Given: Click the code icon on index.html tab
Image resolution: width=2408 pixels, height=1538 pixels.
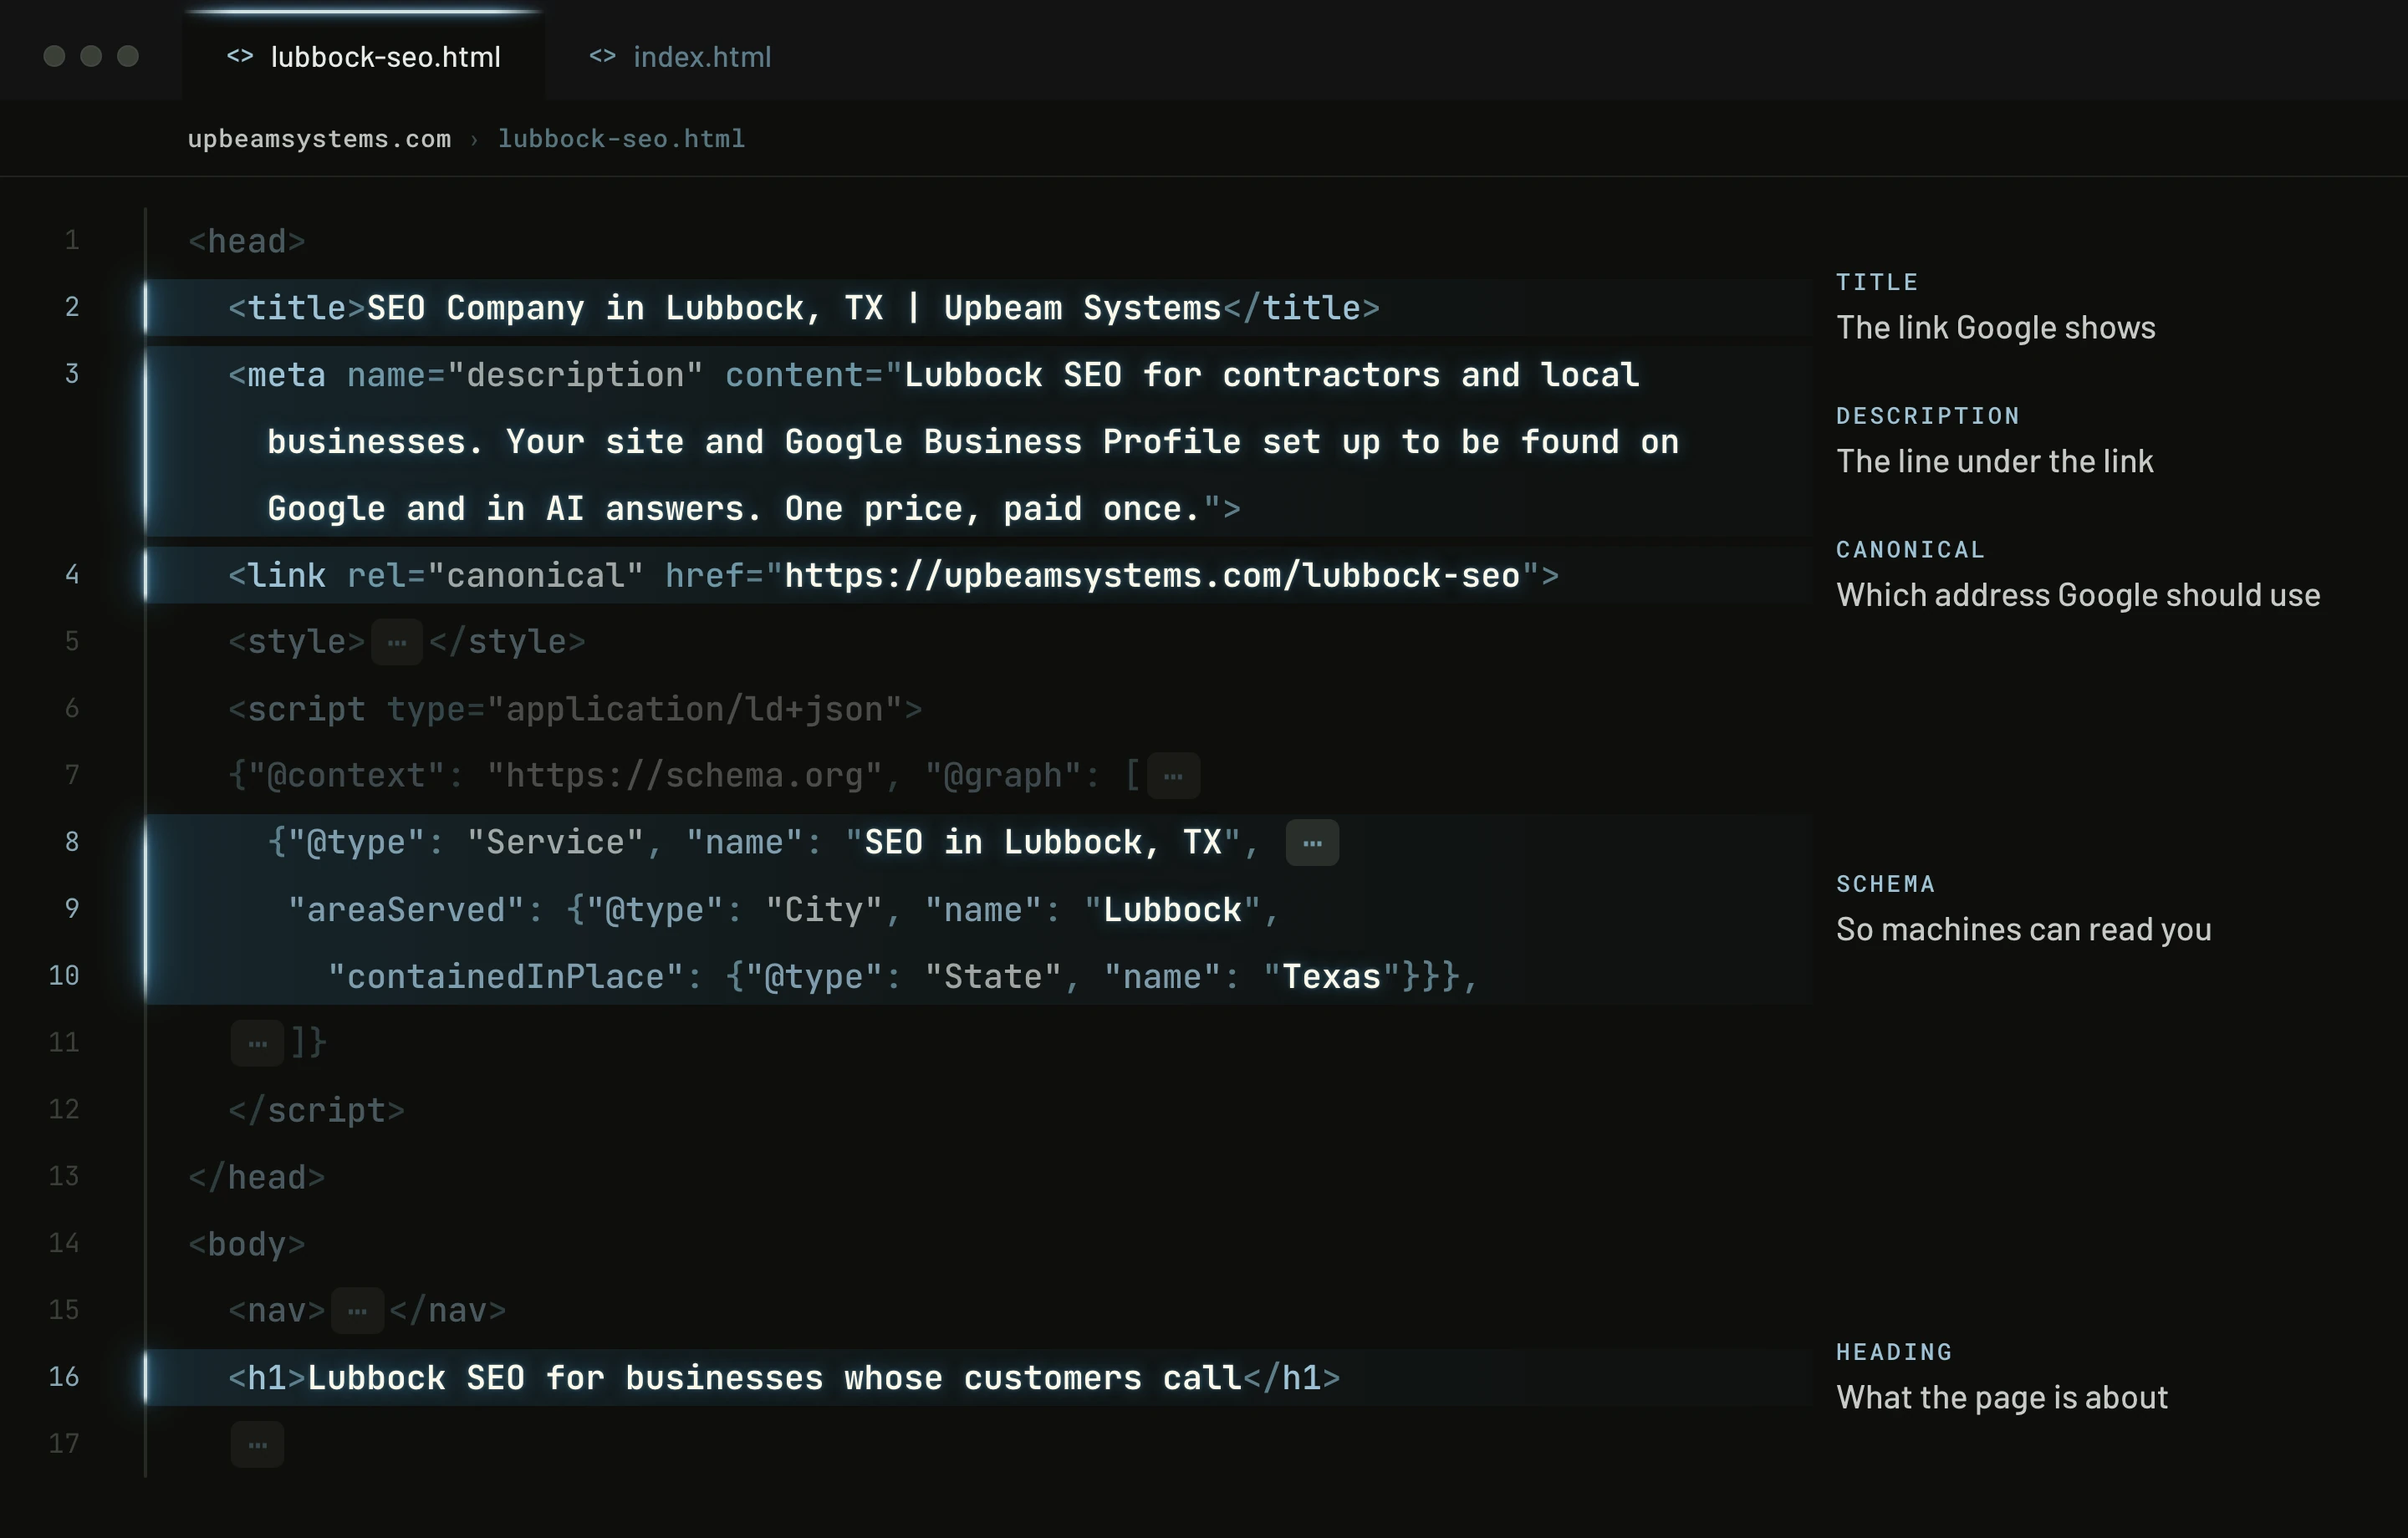Looking at the screenshot, I should coord(602,56).
